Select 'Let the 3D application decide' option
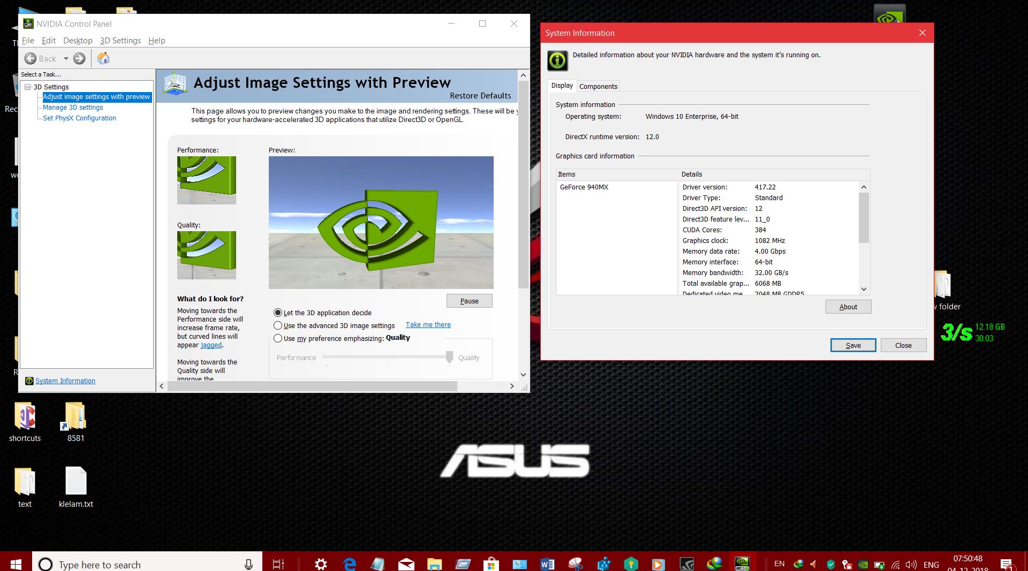1028x571 pixels. point(278,313)
